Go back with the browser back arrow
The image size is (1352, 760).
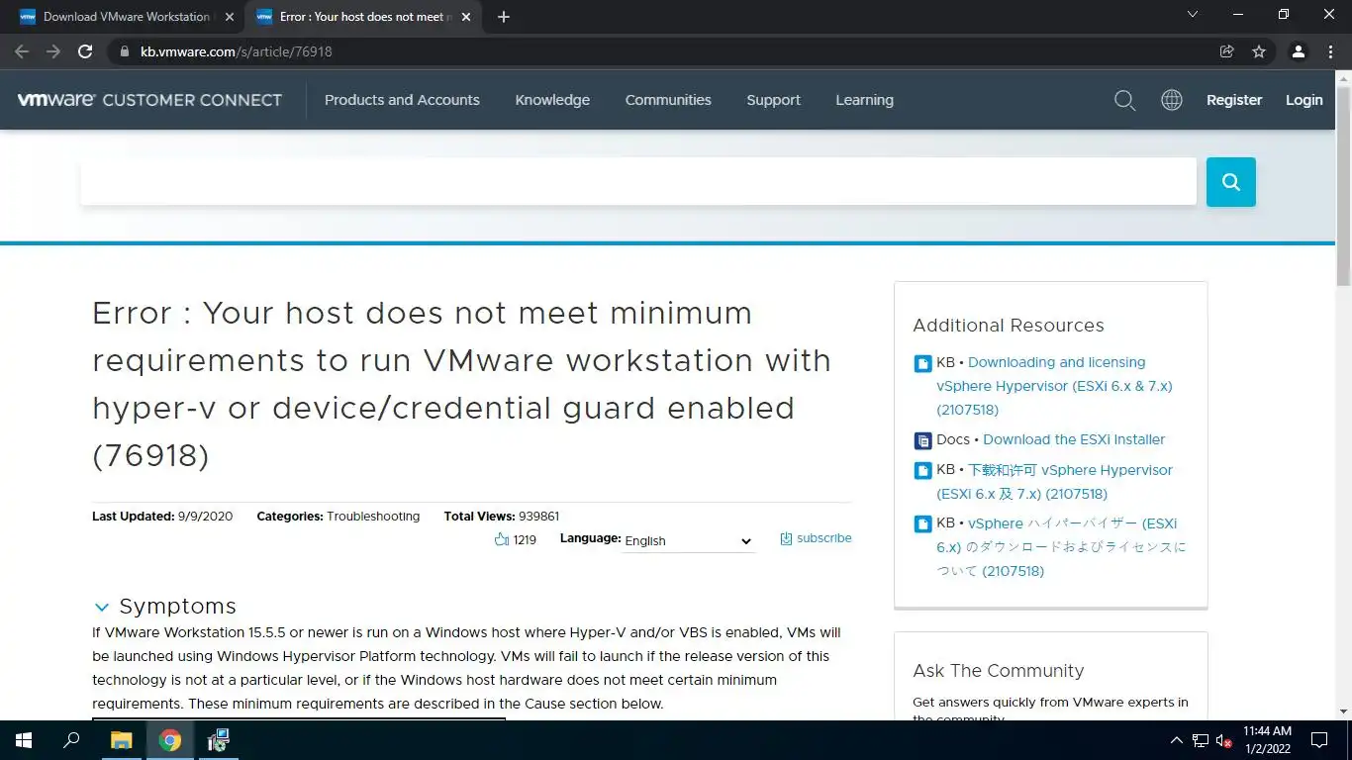pyautogui.click(x=22, y=51)
